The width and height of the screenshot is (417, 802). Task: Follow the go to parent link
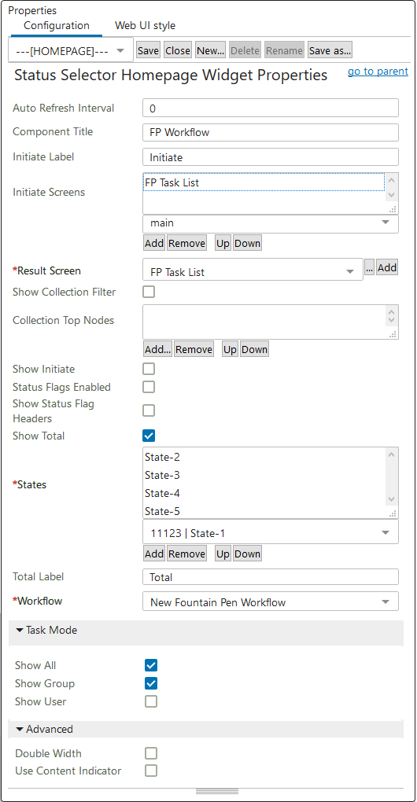(378, 71)
